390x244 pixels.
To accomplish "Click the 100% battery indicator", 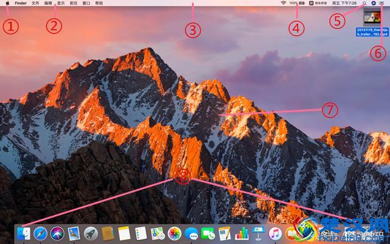I will pos(297,3).
